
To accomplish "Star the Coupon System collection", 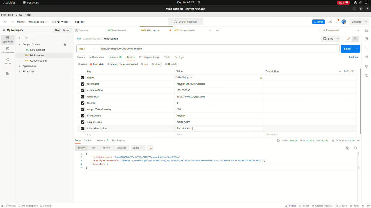I will [x=65, y=44].
